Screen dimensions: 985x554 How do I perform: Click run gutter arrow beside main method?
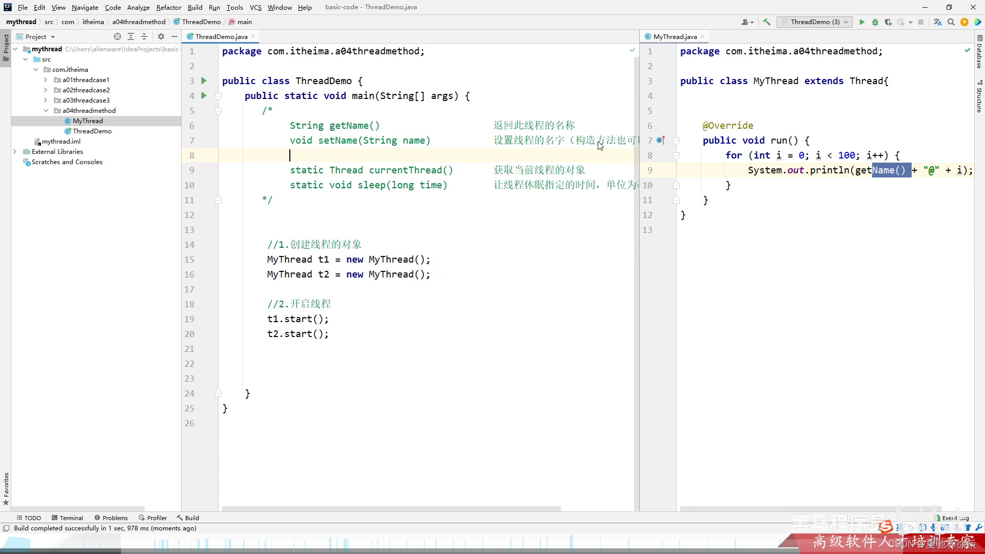204,95
